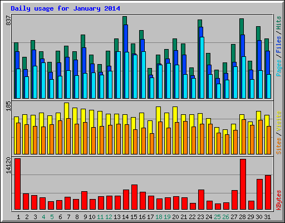Select day 17 label on the x-axis
Screen dimensions: 285x223
click(x=150, y=217)
